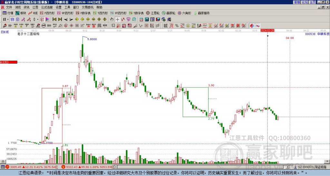The image size is (330, 176).
Task: Open the 文件 menu
Action: point(9,7)
